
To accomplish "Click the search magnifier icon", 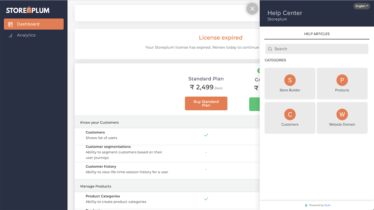I will coord(270,49).
